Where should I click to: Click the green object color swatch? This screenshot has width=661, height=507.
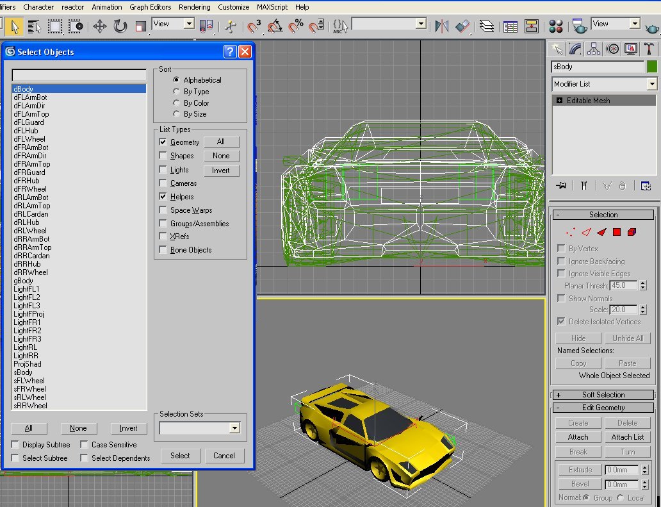pos(651,67)
